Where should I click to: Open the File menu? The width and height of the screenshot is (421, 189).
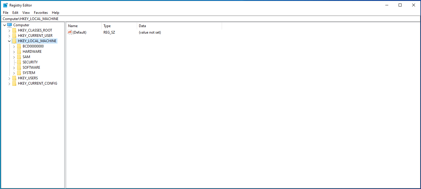[x=6, y=13]
